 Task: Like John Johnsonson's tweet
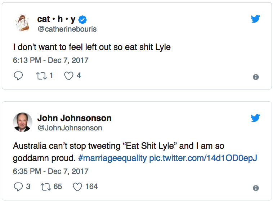point(77,187)
